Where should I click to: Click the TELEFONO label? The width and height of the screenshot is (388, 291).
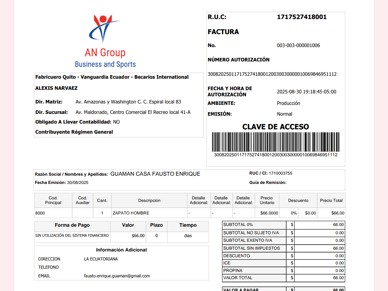48,267
